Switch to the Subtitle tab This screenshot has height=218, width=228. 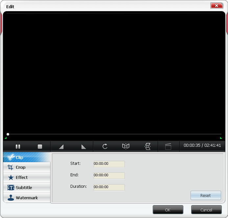pos(27,187)
